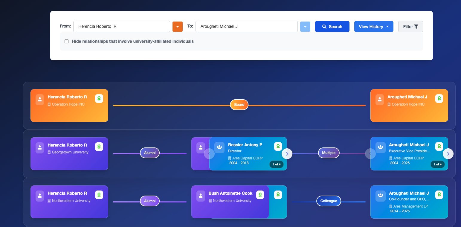Click the Alumni pill in the Northwestern University row
The height and width of the screenshot is (227, 461).
click(x=150, y=201)
